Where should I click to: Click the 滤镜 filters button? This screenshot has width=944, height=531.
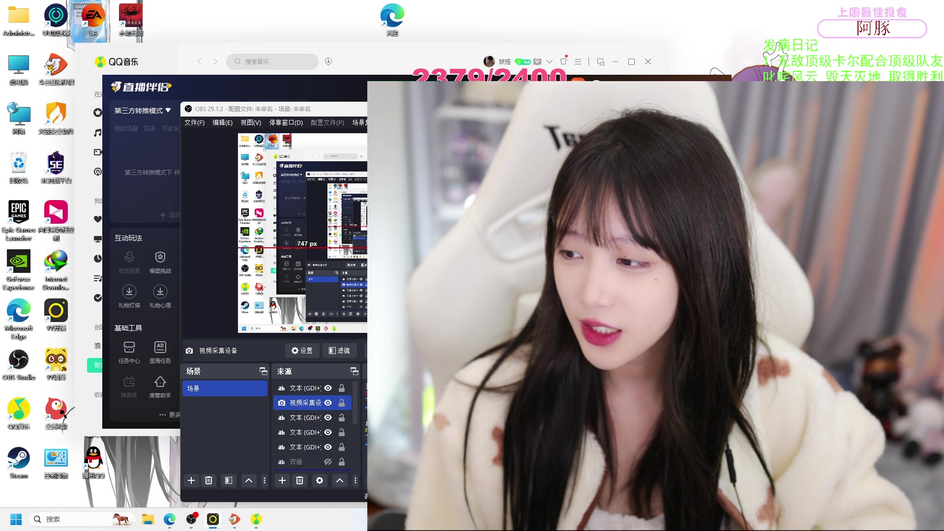pyautogui.click(x=339, y=351)
